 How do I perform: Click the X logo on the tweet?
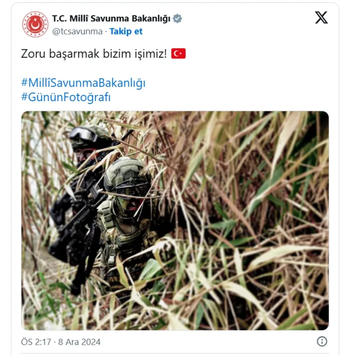321,18
